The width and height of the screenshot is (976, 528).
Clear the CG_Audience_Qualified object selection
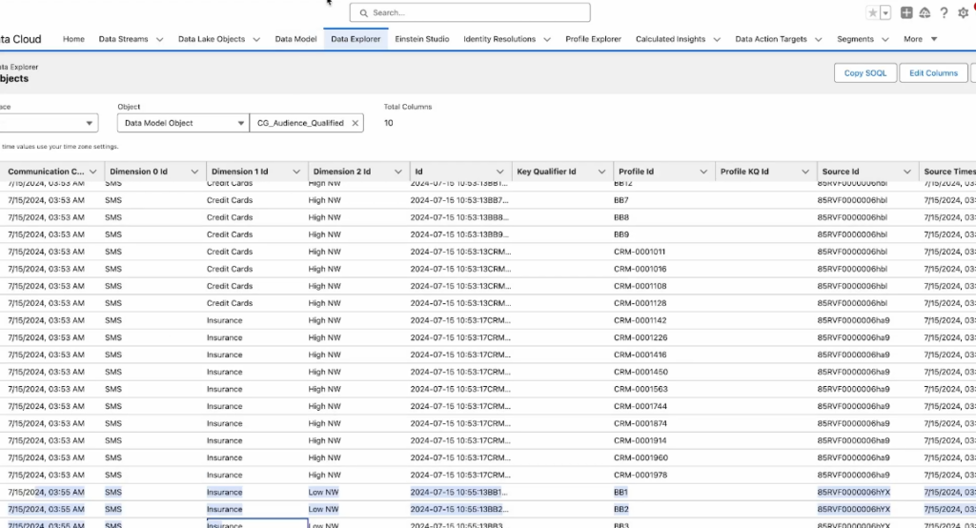point(356,123)
